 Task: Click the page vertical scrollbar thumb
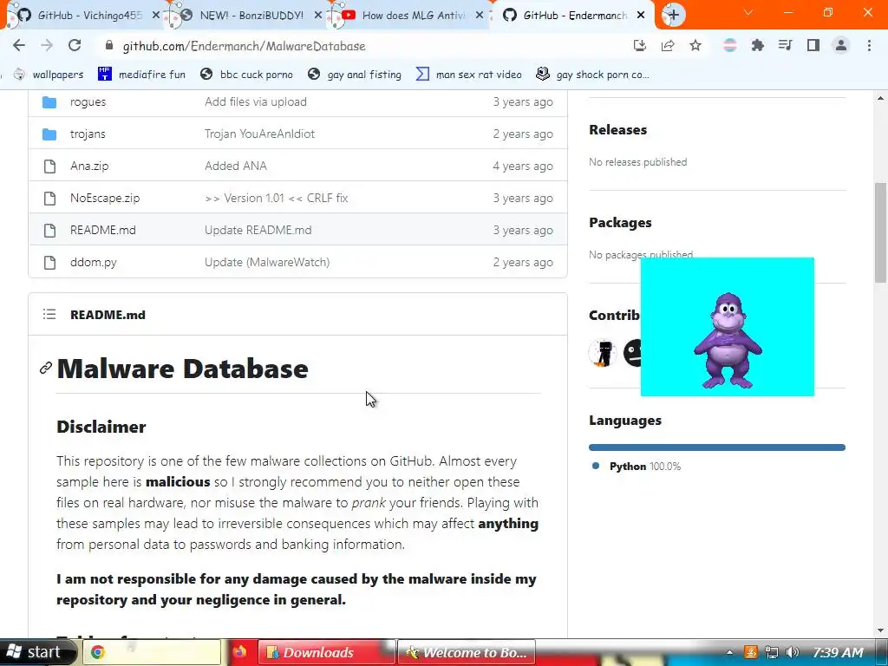click(881, 232)
